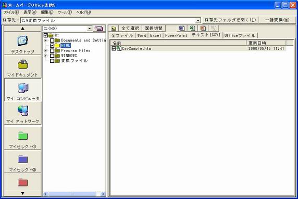Open the 編集(E) menu
The width and height of the screenshot is (298, 199).
pos(47,12)
